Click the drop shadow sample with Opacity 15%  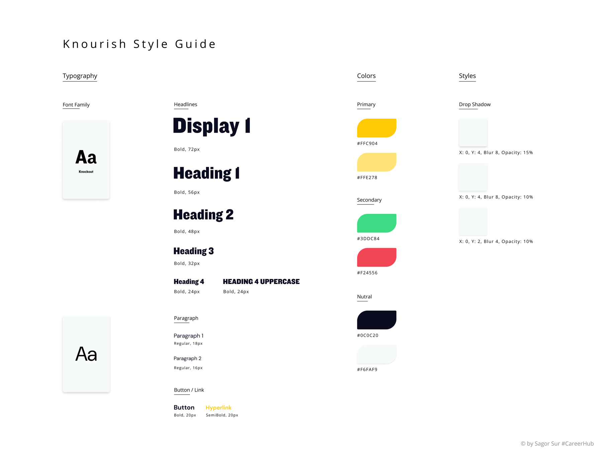(x=473, y=132)
